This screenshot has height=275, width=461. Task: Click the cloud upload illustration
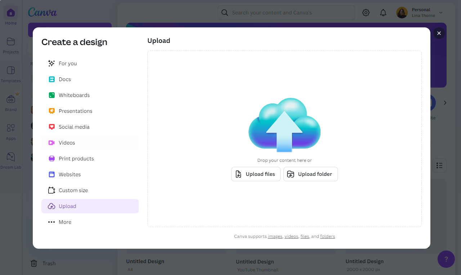pos(285,125)
